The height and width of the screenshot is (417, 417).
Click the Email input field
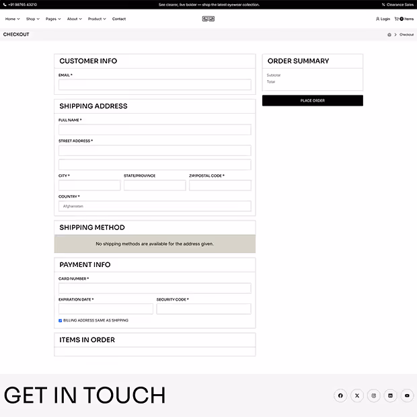click(155, 85)
